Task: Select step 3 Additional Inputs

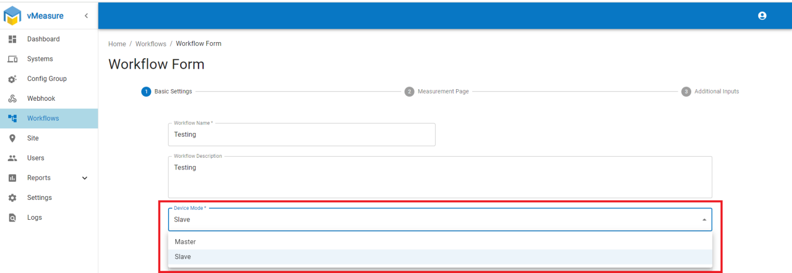Action: [x=710, y=91]
